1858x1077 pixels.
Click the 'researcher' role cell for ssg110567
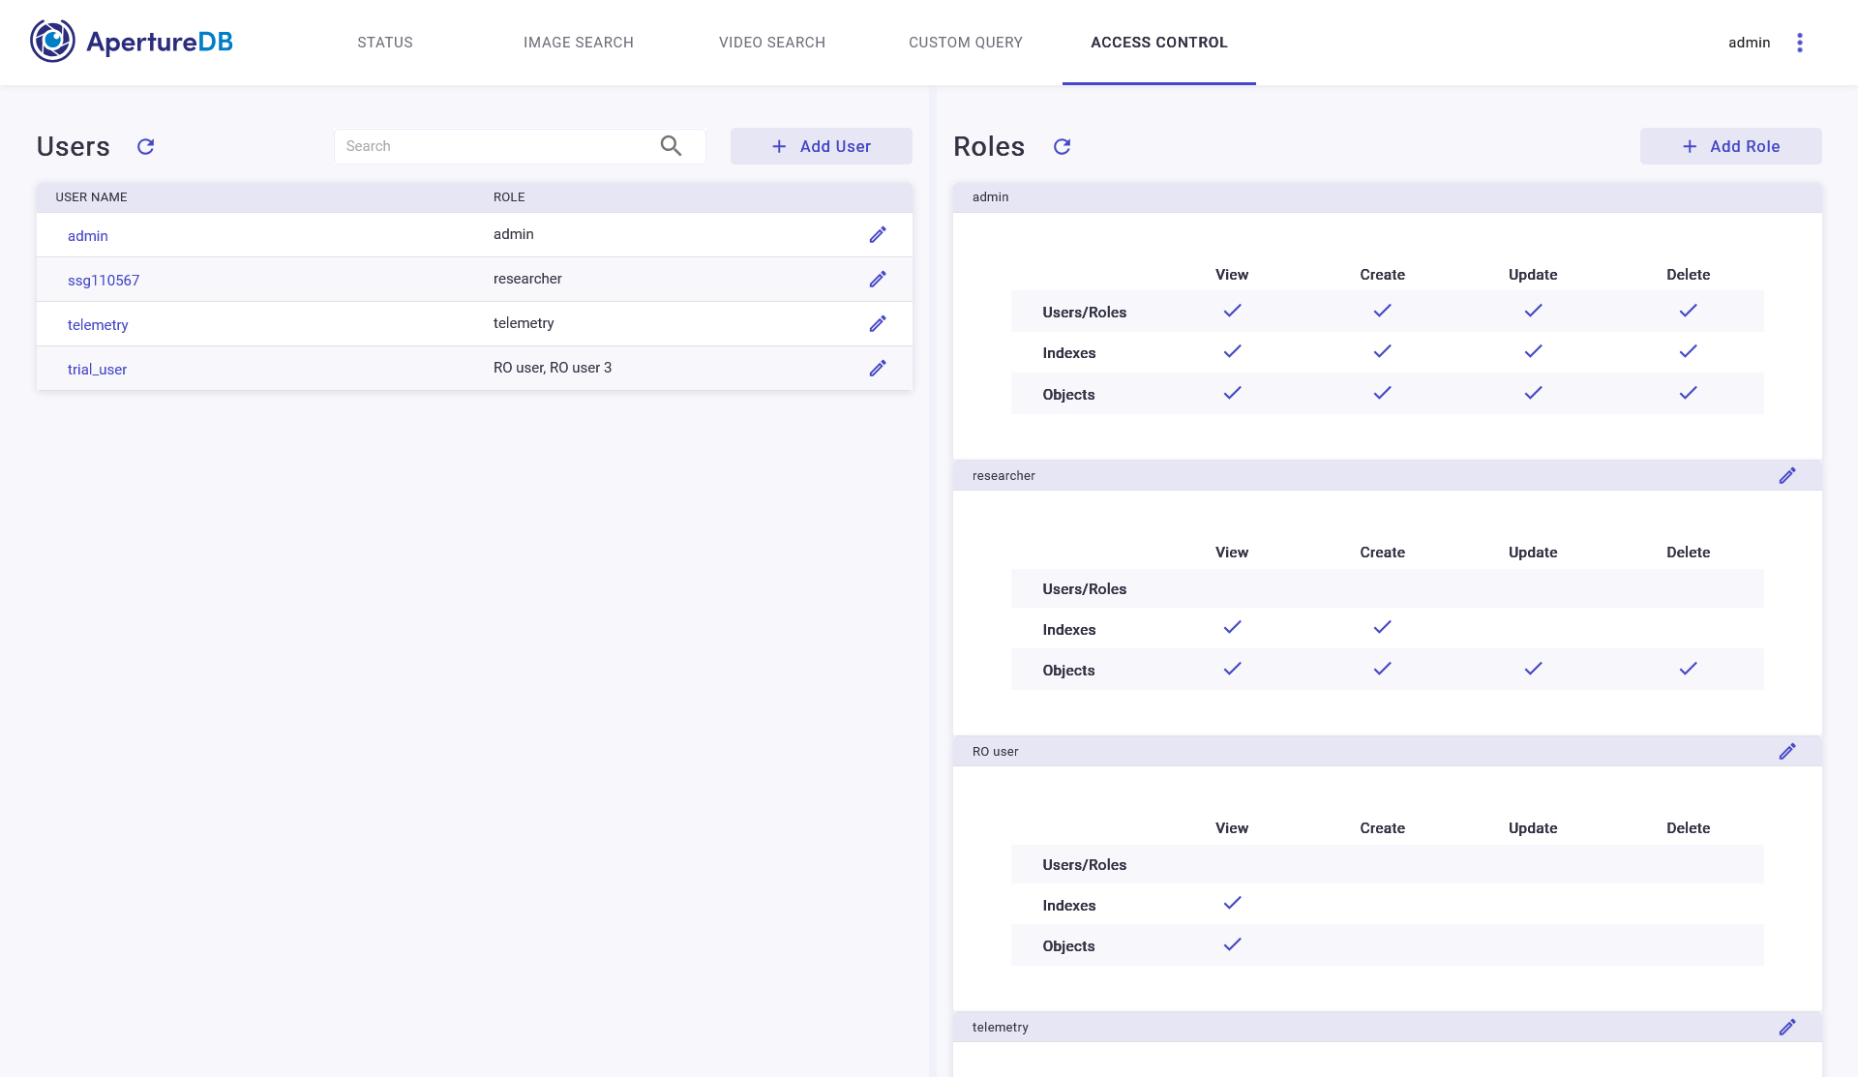(527, 279)
